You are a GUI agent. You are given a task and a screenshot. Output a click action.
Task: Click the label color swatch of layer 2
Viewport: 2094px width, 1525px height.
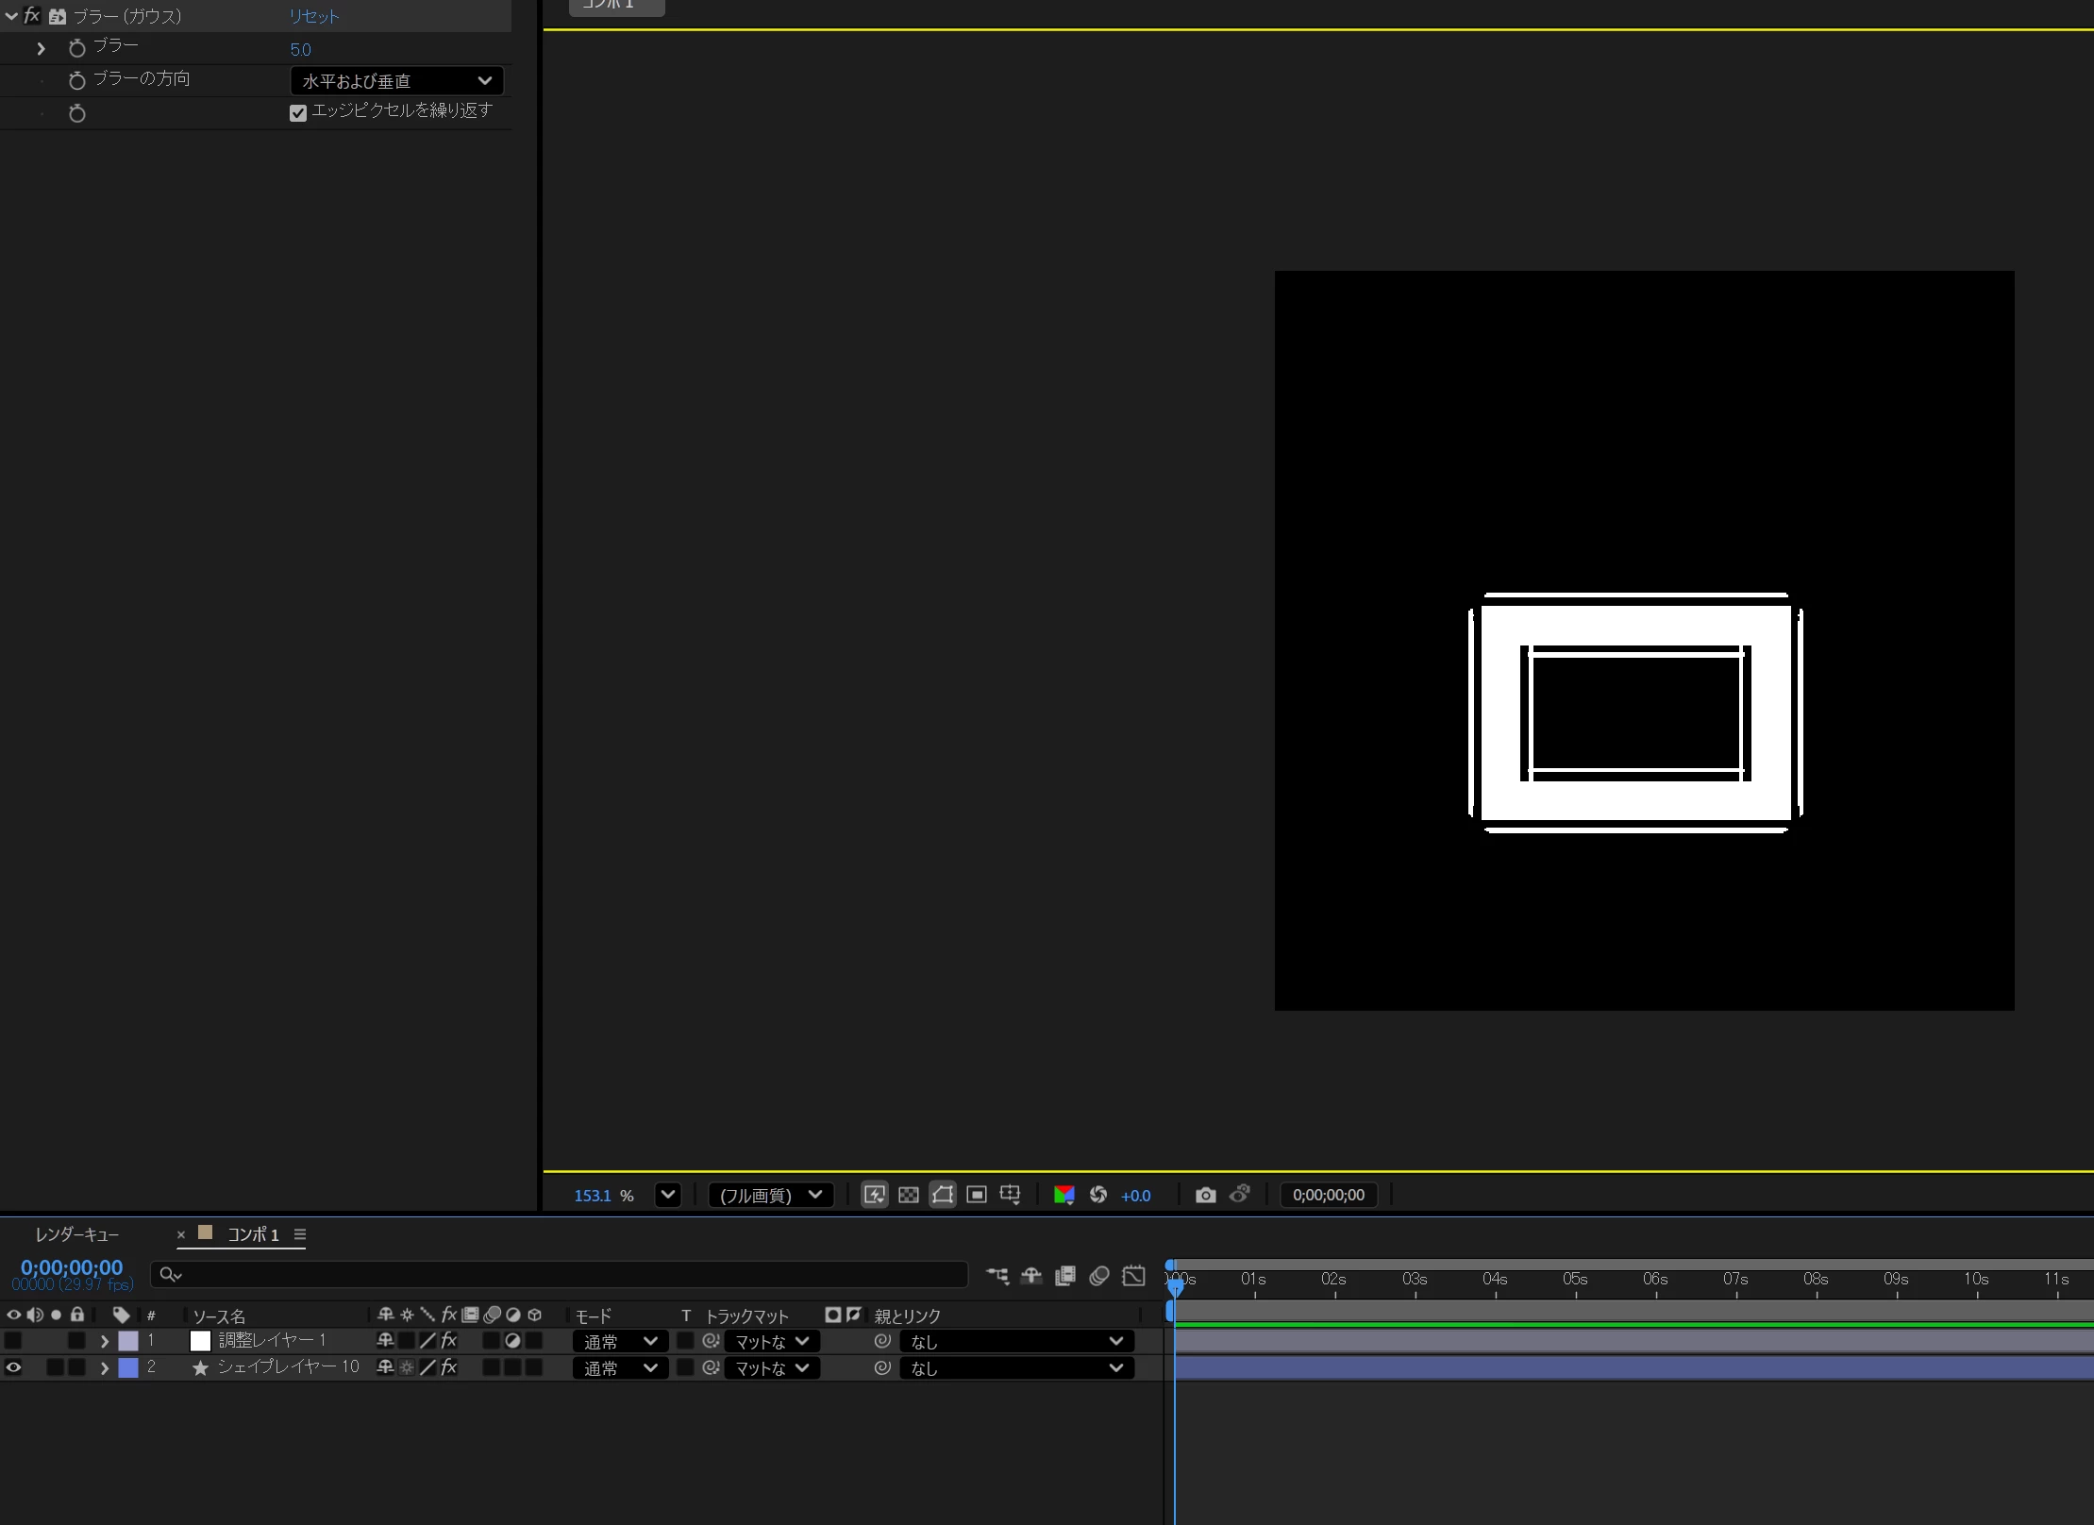[x=128, y=1367]
